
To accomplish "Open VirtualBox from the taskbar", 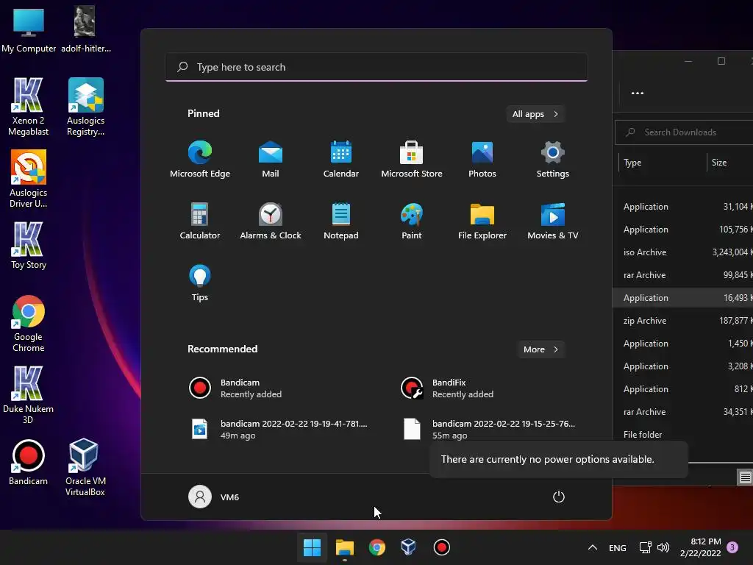I will point(409,547).
